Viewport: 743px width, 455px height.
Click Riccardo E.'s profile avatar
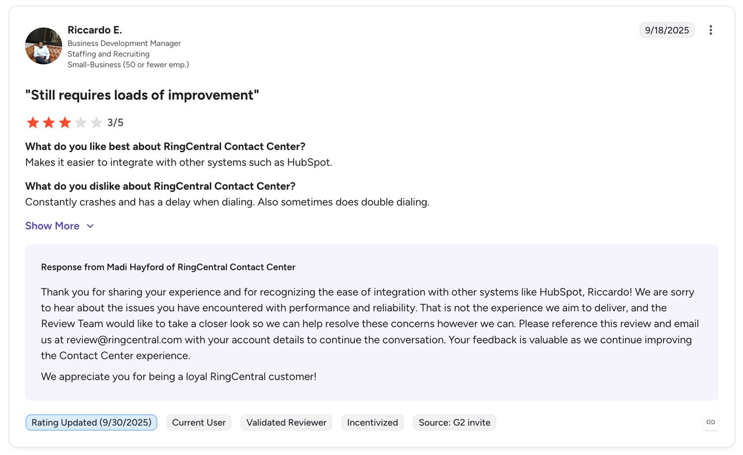pos(44,46)
